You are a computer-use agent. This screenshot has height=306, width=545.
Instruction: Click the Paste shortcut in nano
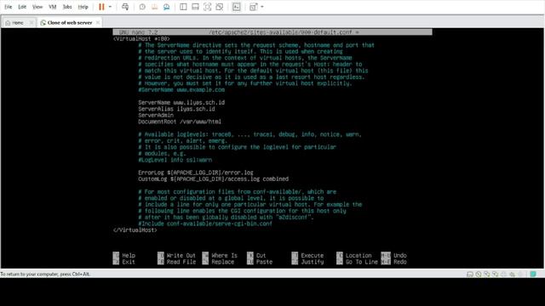(x=260, y=262)
